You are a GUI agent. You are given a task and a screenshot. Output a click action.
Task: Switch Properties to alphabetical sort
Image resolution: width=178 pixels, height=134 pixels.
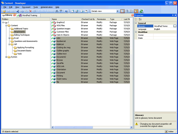[140, 19]
